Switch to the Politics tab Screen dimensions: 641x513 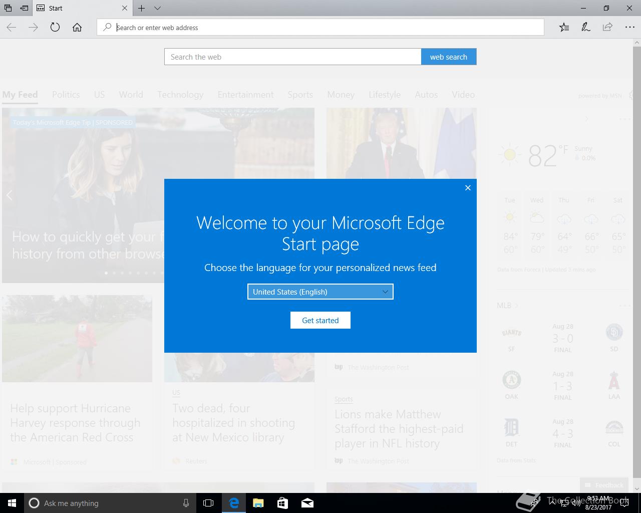[66, 95]
